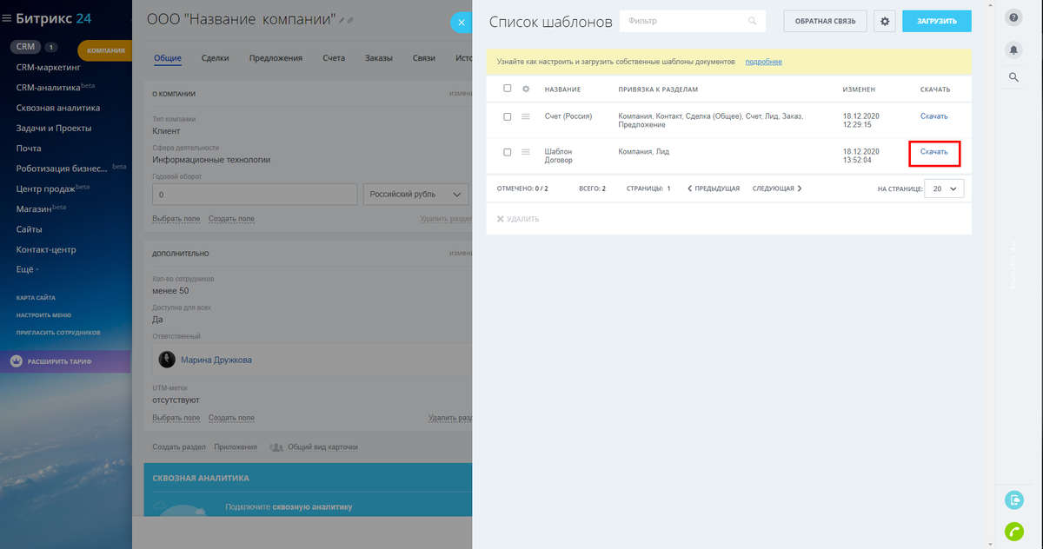
Task: Open template list settings gear
Action: coord(885,21)
